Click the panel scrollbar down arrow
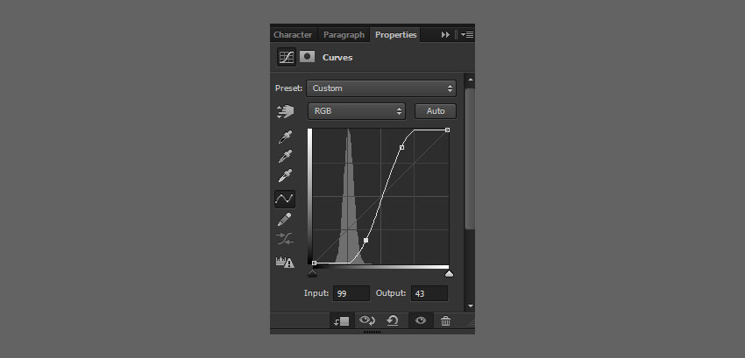 pos(470,305)
